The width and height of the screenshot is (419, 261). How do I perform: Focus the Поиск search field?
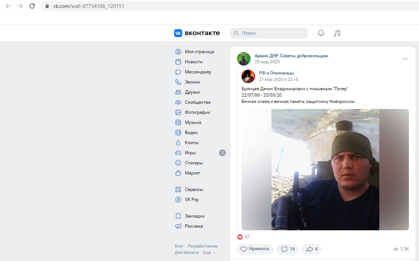(269, 33)
